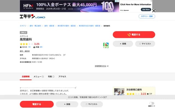Click See More in the banner ad
This screenshot has width=175, height=109.
[146, 9]
